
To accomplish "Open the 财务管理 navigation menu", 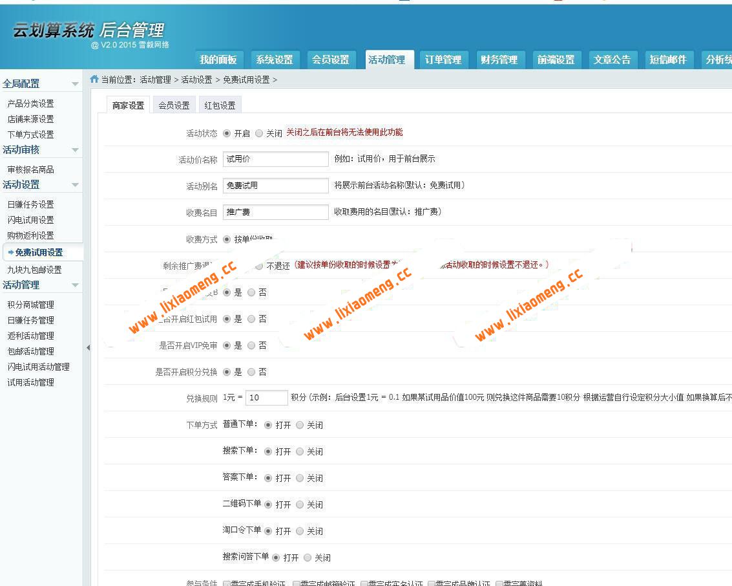I will pyautogui.click(x=499, y=60).
